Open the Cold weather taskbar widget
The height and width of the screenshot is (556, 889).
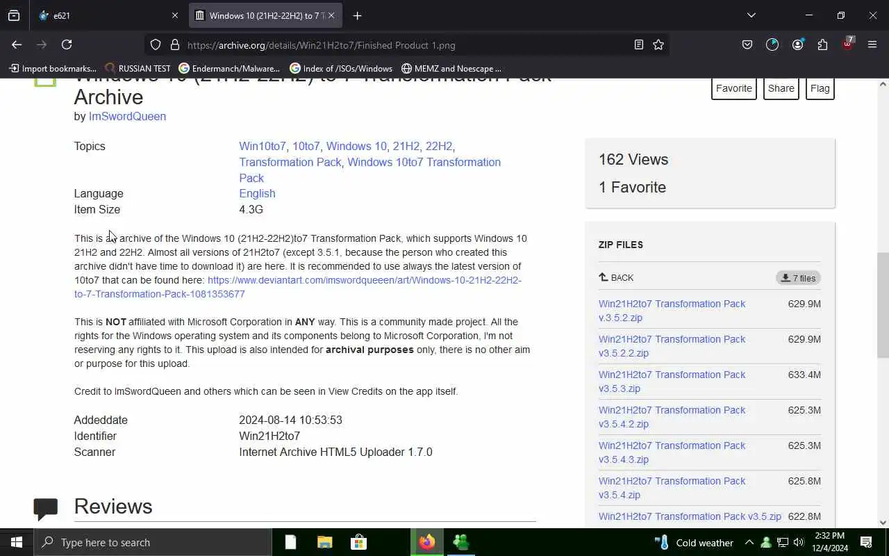(695, 542)
